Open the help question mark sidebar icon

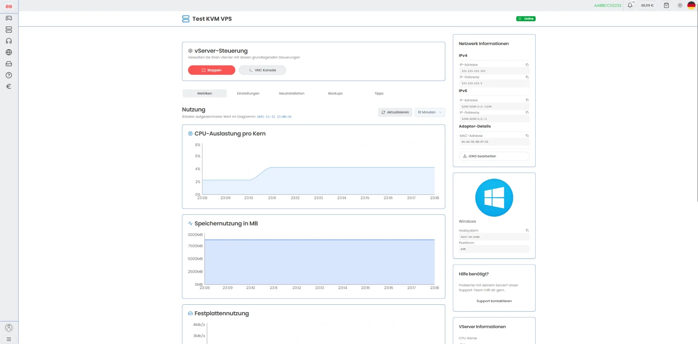(9, 75)
